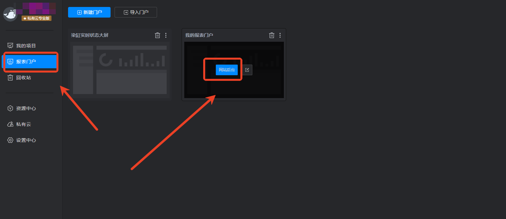This screenshot has height=219, width=506.
Task: Click the whale avatar logo
Action: pyautogui.click(x=10, y=14)
